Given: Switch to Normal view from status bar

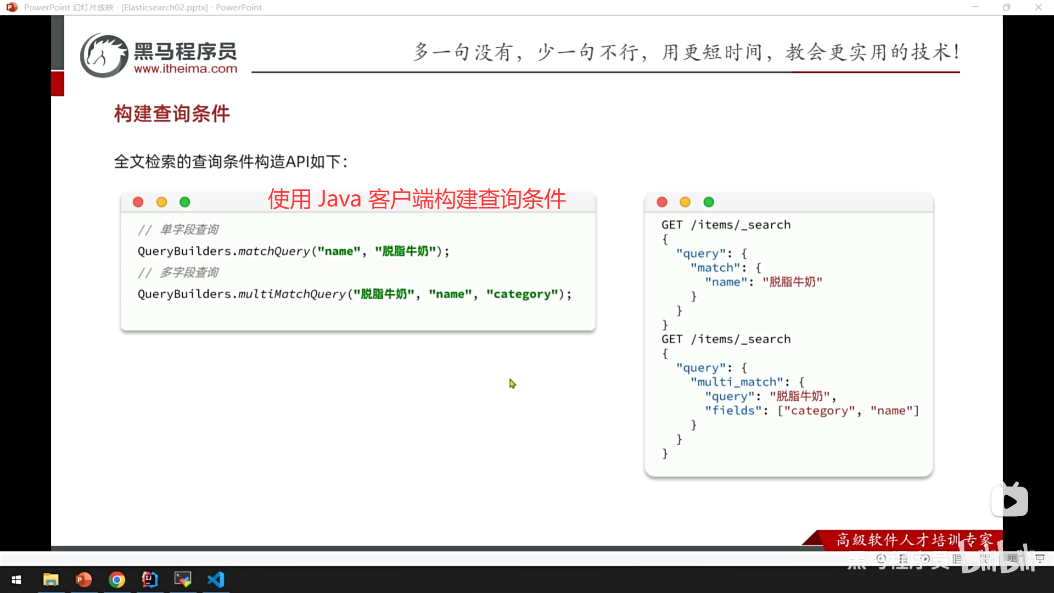Looking at the screenshot, I should 957,558.
